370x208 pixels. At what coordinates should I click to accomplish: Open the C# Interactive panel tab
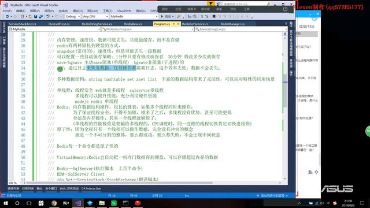click(x=91, y=188)
